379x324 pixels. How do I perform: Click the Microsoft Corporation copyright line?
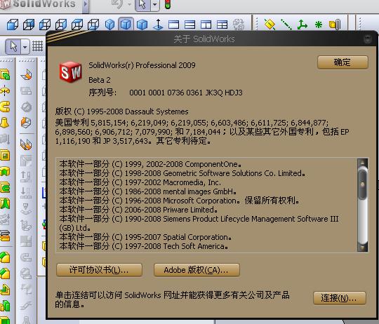point(180,201)
